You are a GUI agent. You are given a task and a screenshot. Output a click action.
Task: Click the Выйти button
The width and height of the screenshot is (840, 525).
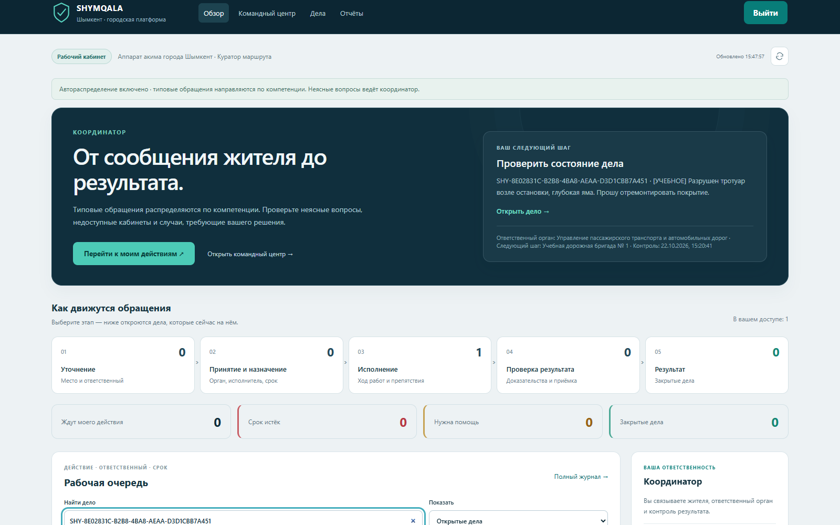point(765,13)
